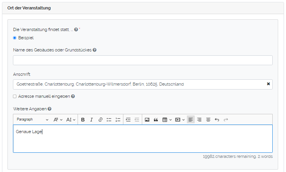Open the Paragraph heading dropdown
The height and width of the screenshot is (172, 286).
(x=33, y=120)
